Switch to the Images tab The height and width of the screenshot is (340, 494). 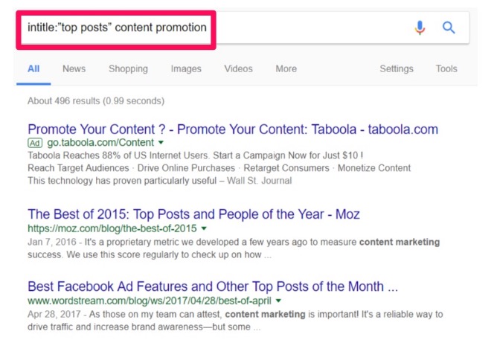click(x=185, y=68)
